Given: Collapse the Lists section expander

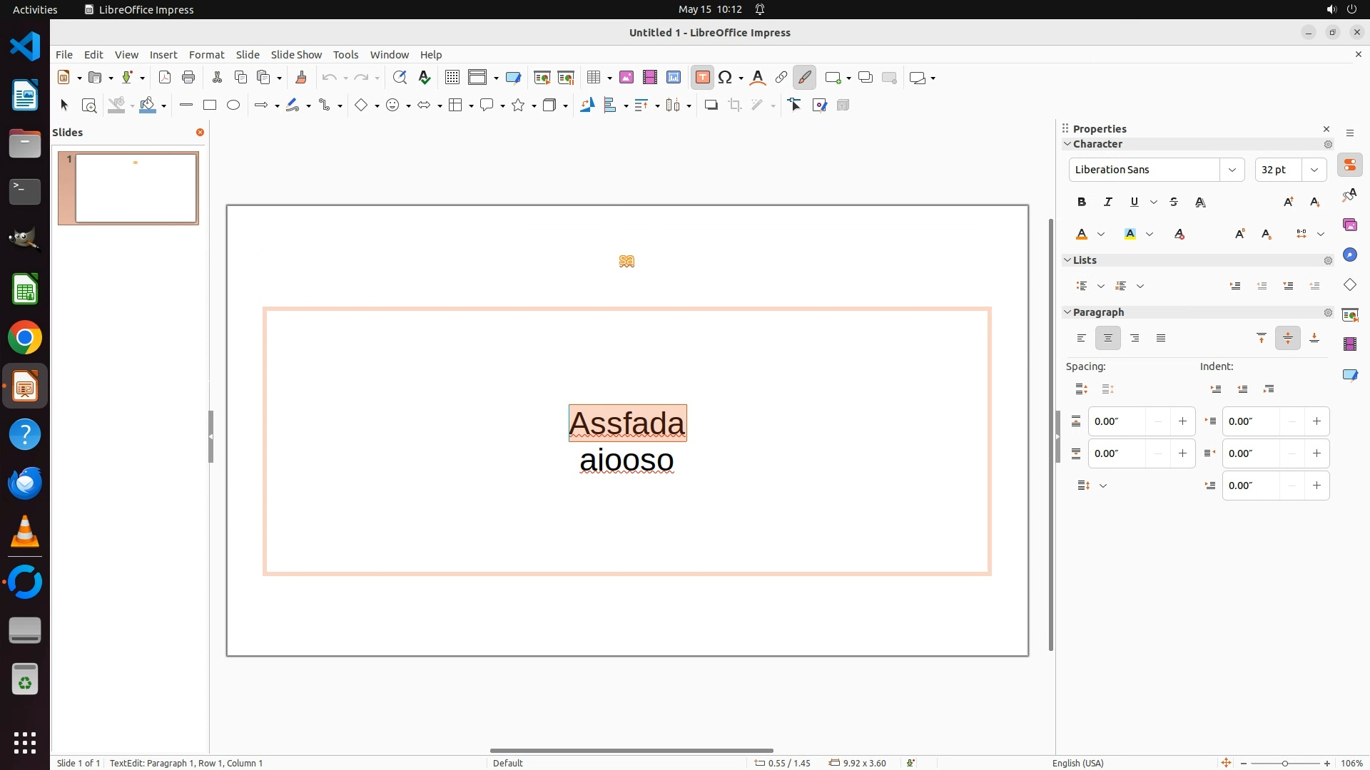Looking at the screenshot, I should [x=1067, y=260].
